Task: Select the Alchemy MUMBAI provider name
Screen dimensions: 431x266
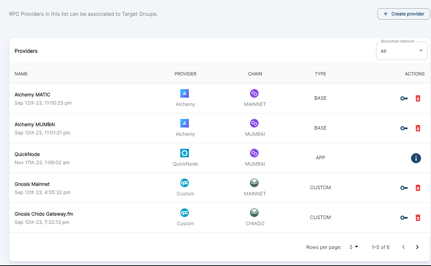Action: [x=35, y=124]
